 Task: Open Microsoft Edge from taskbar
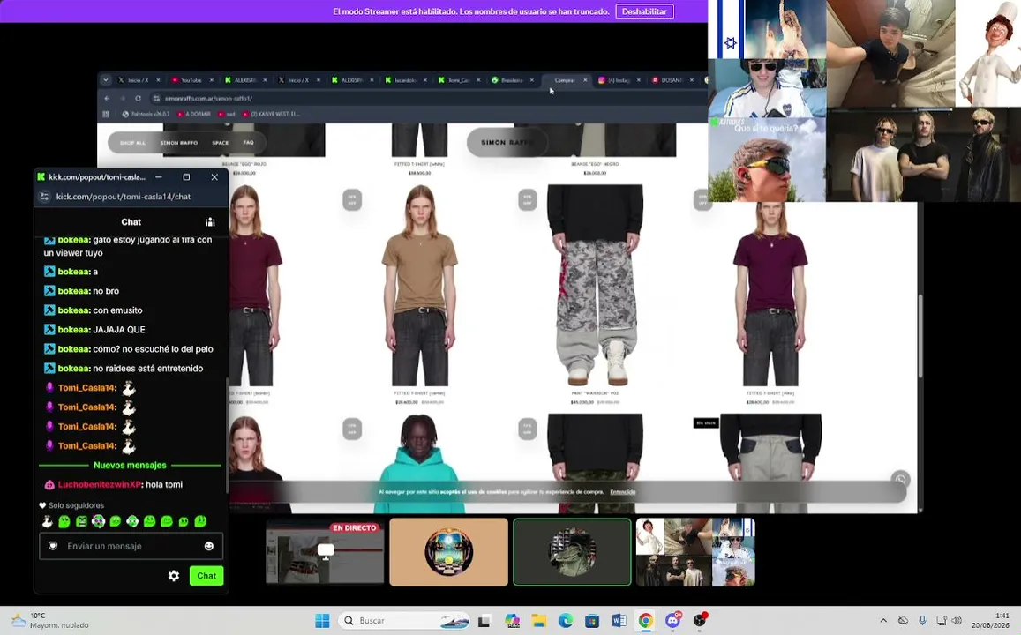coord(565,621)
